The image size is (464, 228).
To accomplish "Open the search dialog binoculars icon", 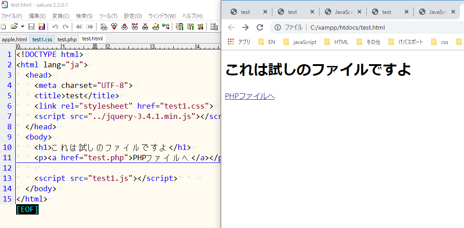I will (x=104, y=26).
